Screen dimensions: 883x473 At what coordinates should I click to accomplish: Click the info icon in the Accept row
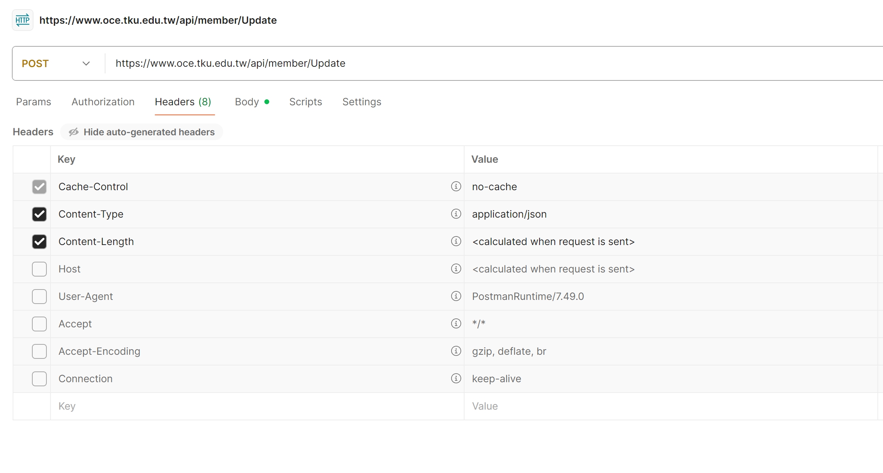coord(456,324)
